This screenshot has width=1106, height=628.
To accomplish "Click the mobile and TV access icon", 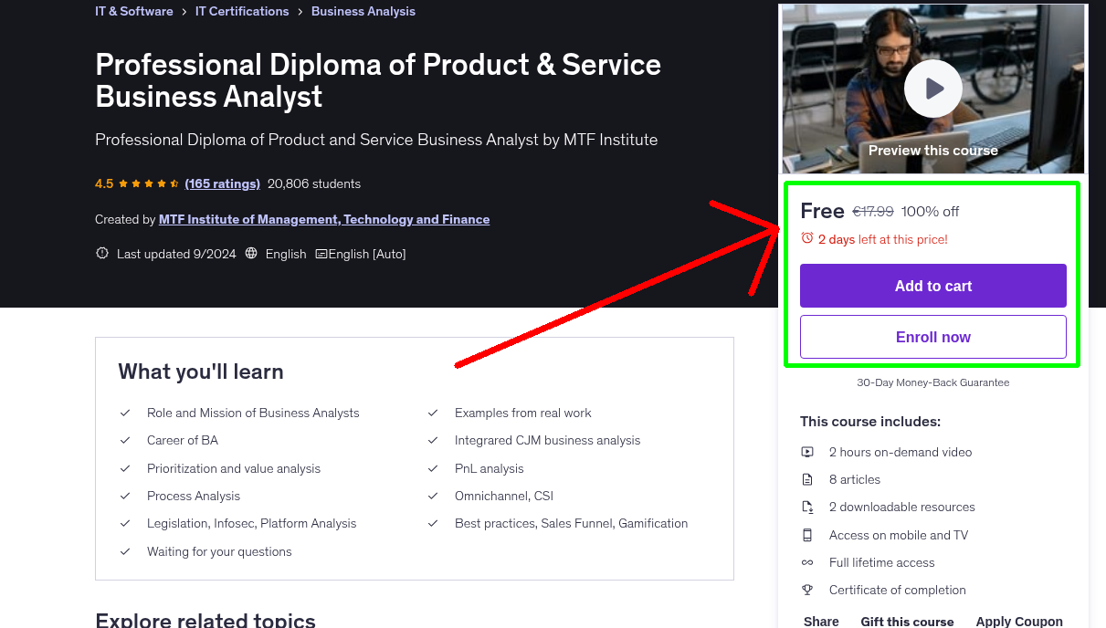I will 807,535.
